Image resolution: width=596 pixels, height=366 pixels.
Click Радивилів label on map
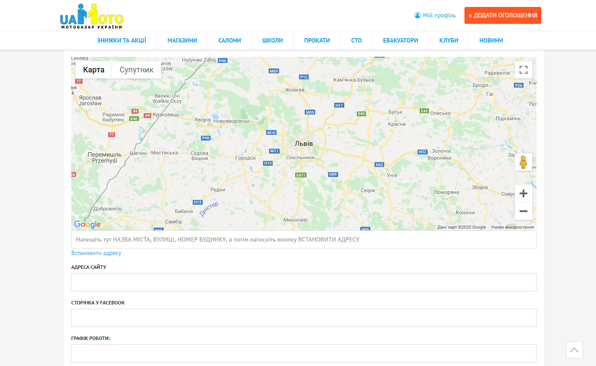tap(497, 73)
